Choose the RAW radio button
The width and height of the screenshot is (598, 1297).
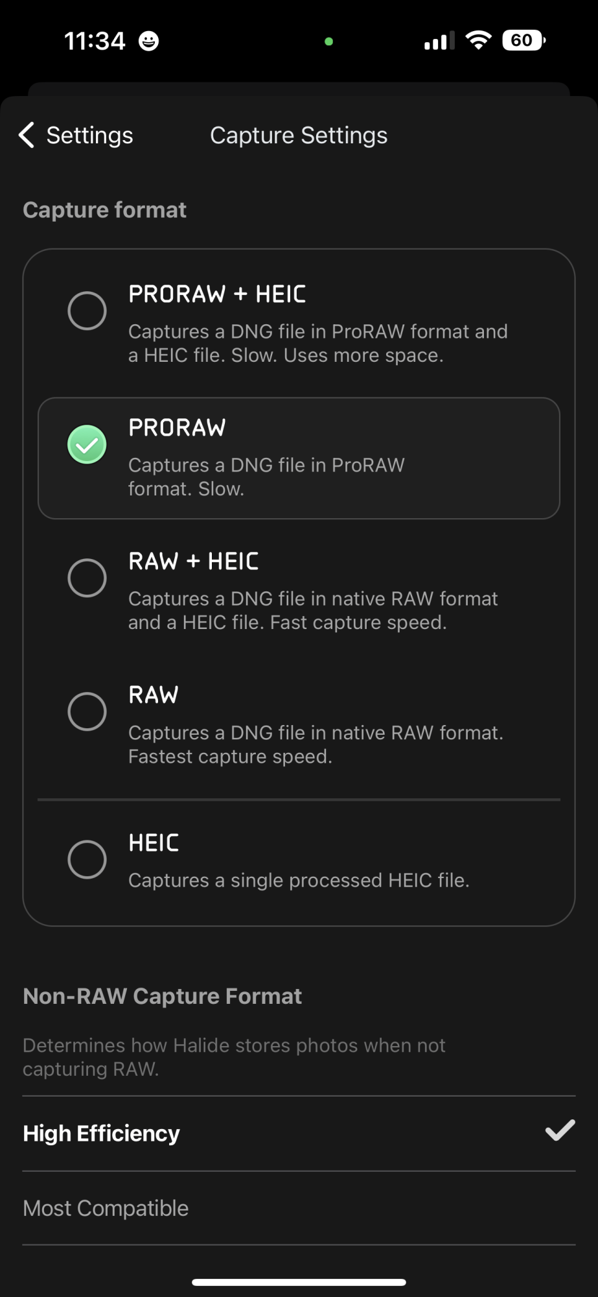click(87, 711)
